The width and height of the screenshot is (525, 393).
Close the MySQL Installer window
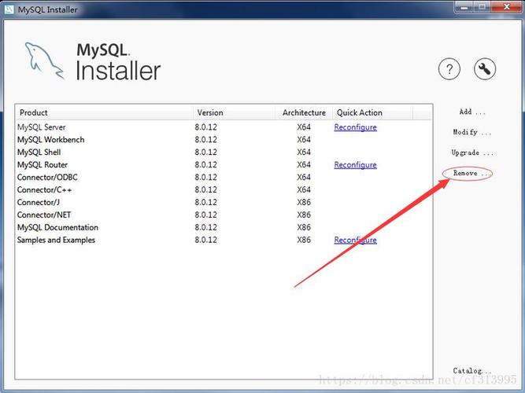pos(507,7)
